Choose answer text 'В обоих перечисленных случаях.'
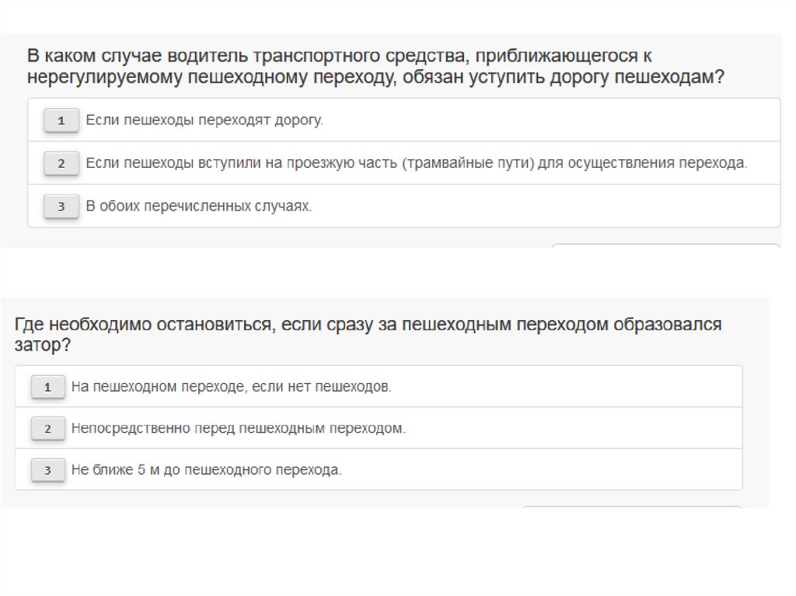 click(x=198, y=206)
